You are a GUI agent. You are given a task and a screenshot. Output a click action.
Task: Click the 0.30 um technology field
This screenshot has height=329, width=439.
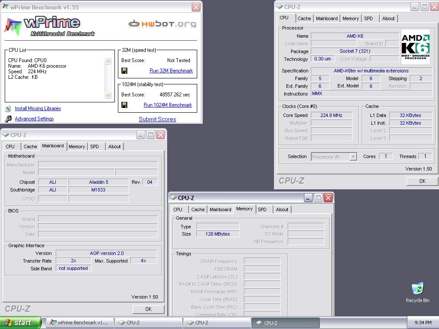pos(322,59)
